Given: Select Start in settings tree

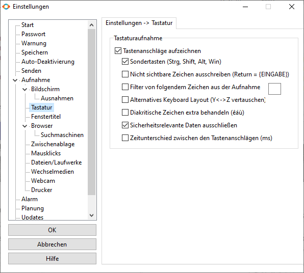Looking at the screenshot, I should click(x=28, y=25).
